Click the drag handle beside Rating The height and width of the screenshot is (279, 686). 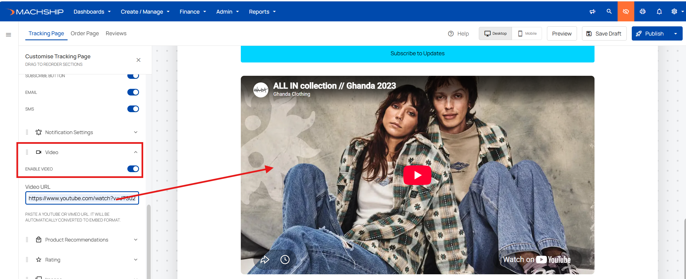(27, 260)
